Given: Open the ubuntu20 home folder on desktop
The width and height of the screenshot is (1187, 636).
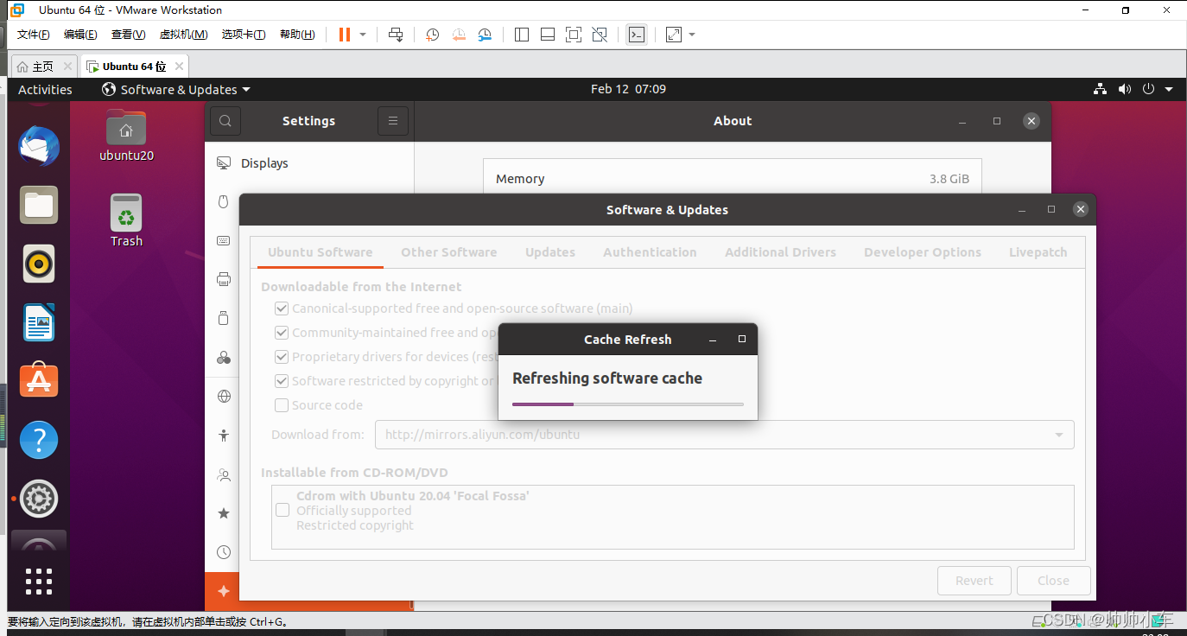Looking at the screenshot, I should click(x=126, y=137).
